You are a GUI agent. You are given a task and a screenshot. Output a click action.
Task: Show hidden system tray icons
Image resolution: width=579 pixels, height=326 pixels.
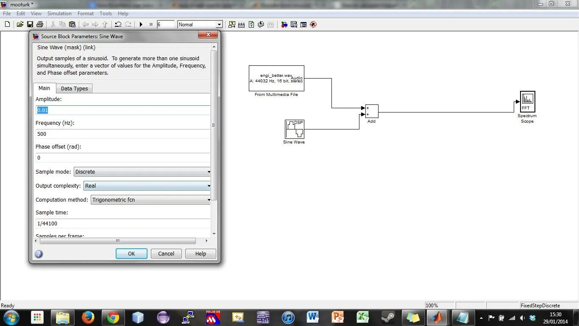[x=481, y=318]
